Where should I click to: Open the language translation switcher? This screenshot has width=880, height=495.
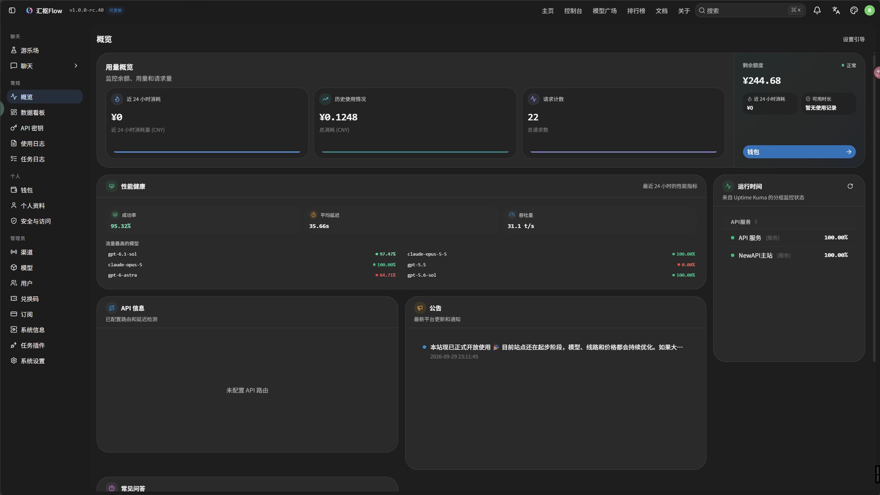pos(836,10)
